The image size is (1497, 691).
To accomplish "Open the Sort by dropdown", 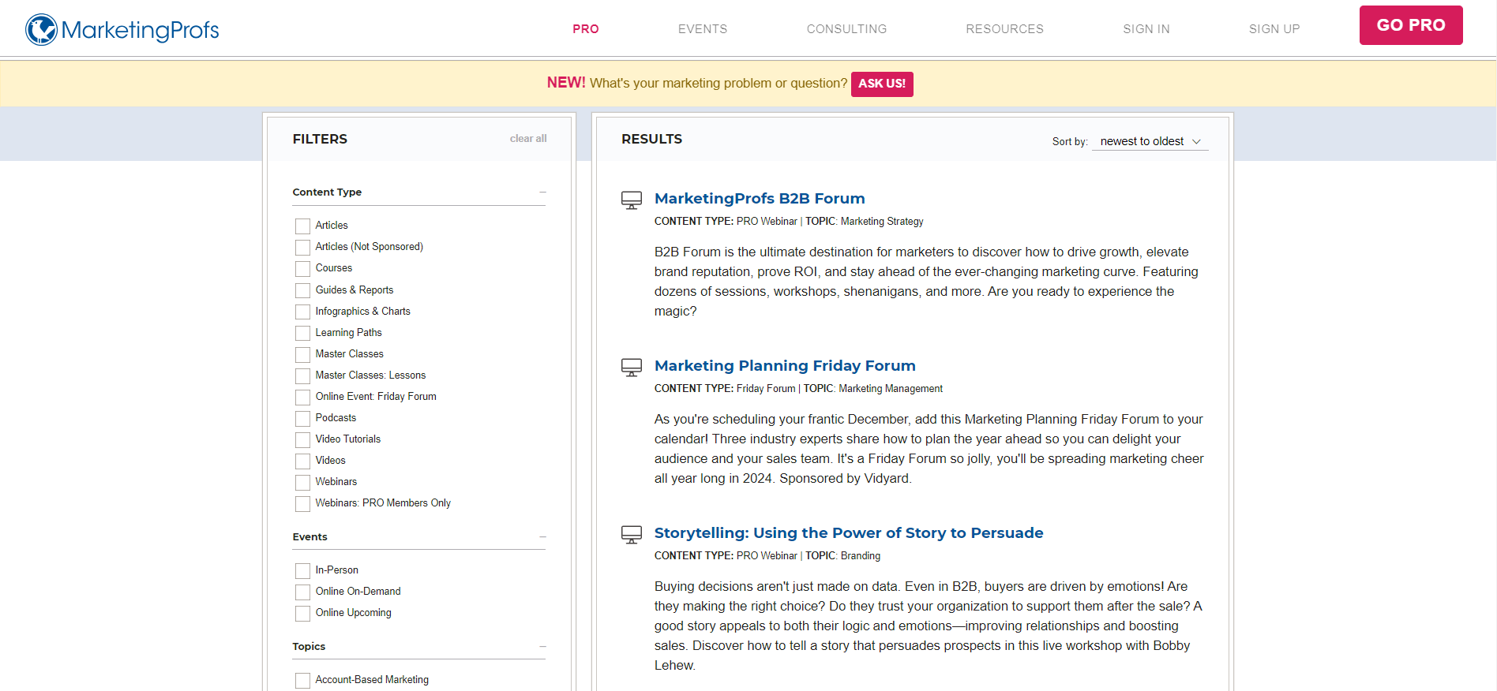I will pyautogui.click(x=1150, y=142).
